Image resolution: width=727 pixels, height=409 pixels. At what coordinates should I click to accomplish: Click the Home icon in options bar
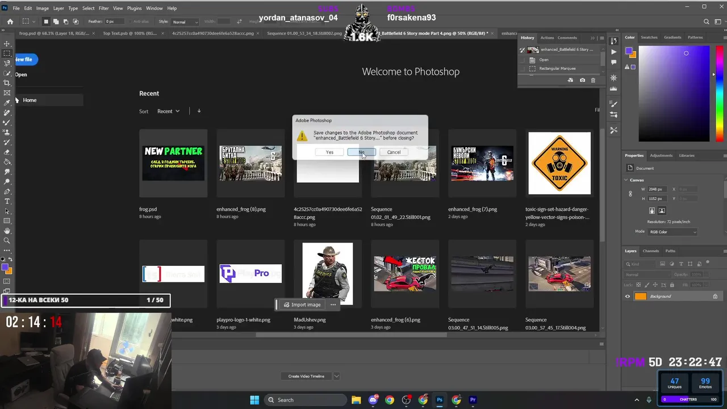[x=10, y=22]
